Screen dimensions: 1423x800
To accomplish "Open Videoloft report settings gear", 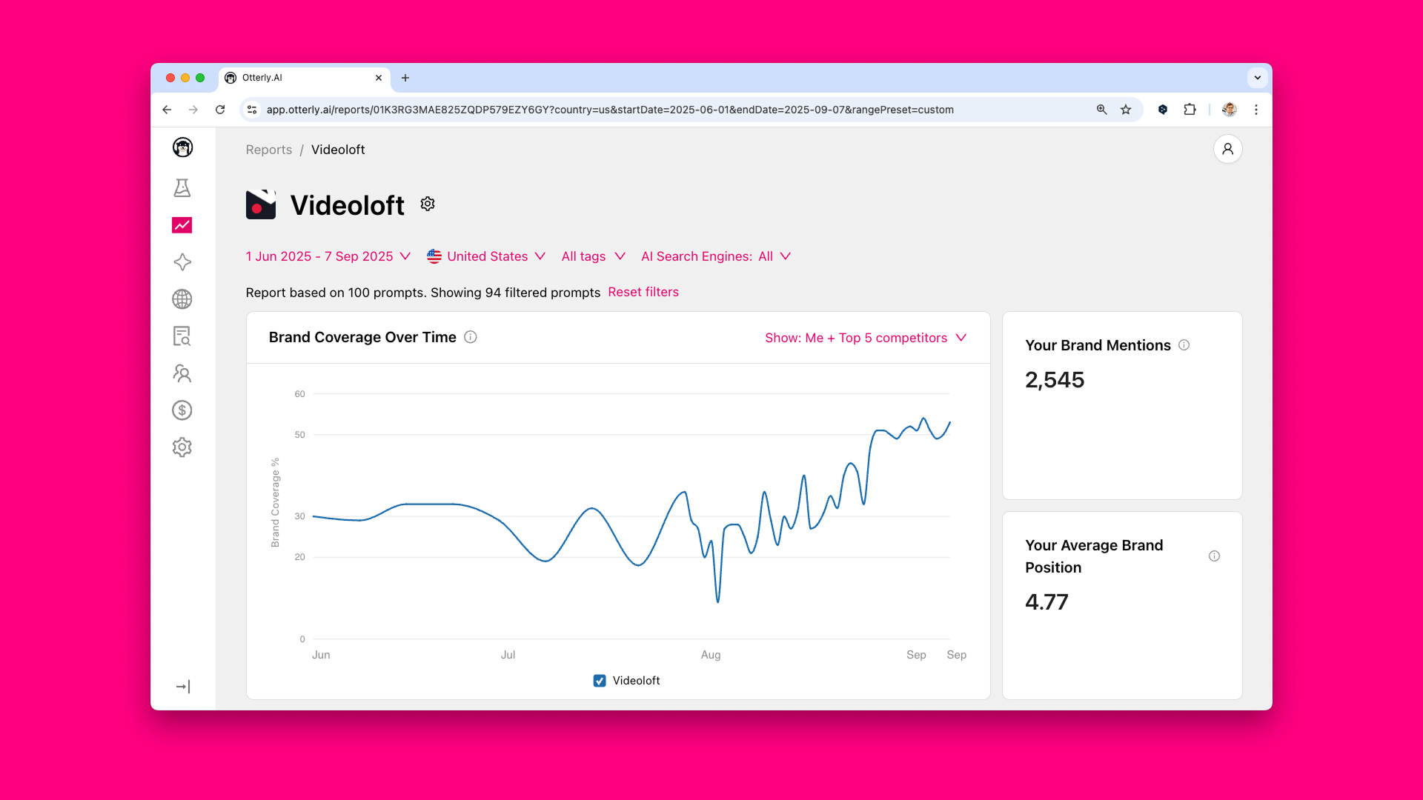I will [428, 203].
